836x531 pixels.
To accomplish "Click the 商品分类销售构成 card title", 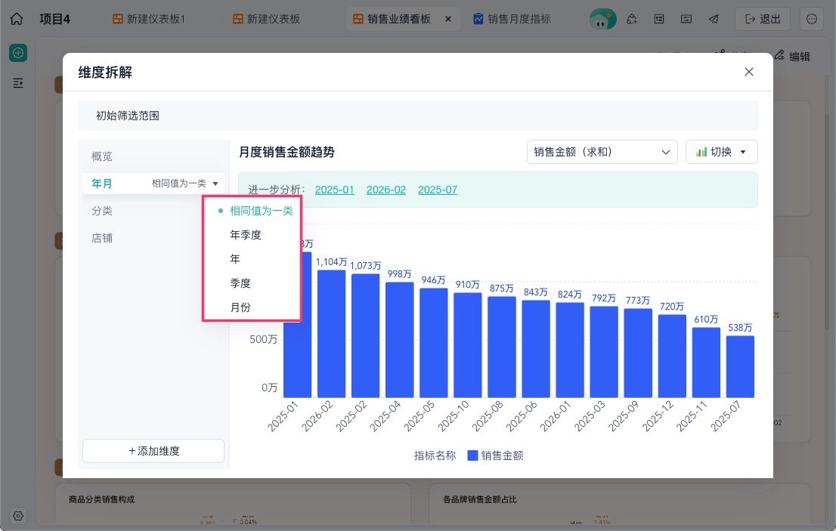I will tap(101, 499).
